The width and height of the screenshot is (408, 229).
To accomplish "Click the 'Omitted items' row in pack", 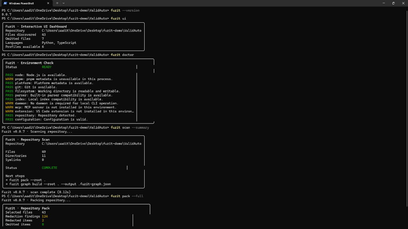I will [25, 225].
